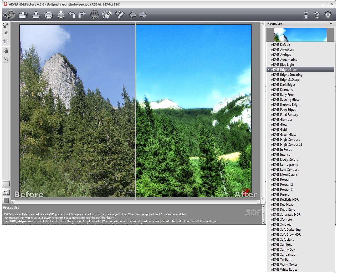Select AKVIS Sunny Day preset

300,250
